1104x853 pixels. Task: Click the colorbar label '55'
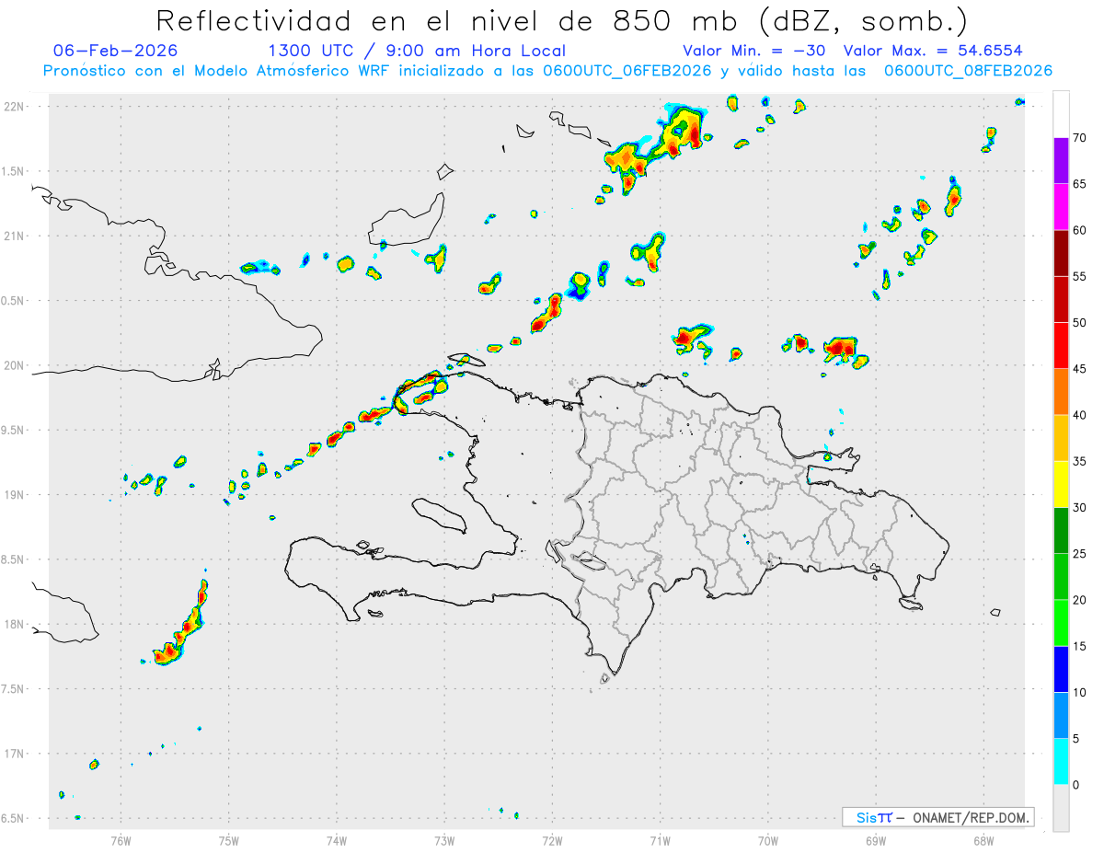click(1080, 276)
